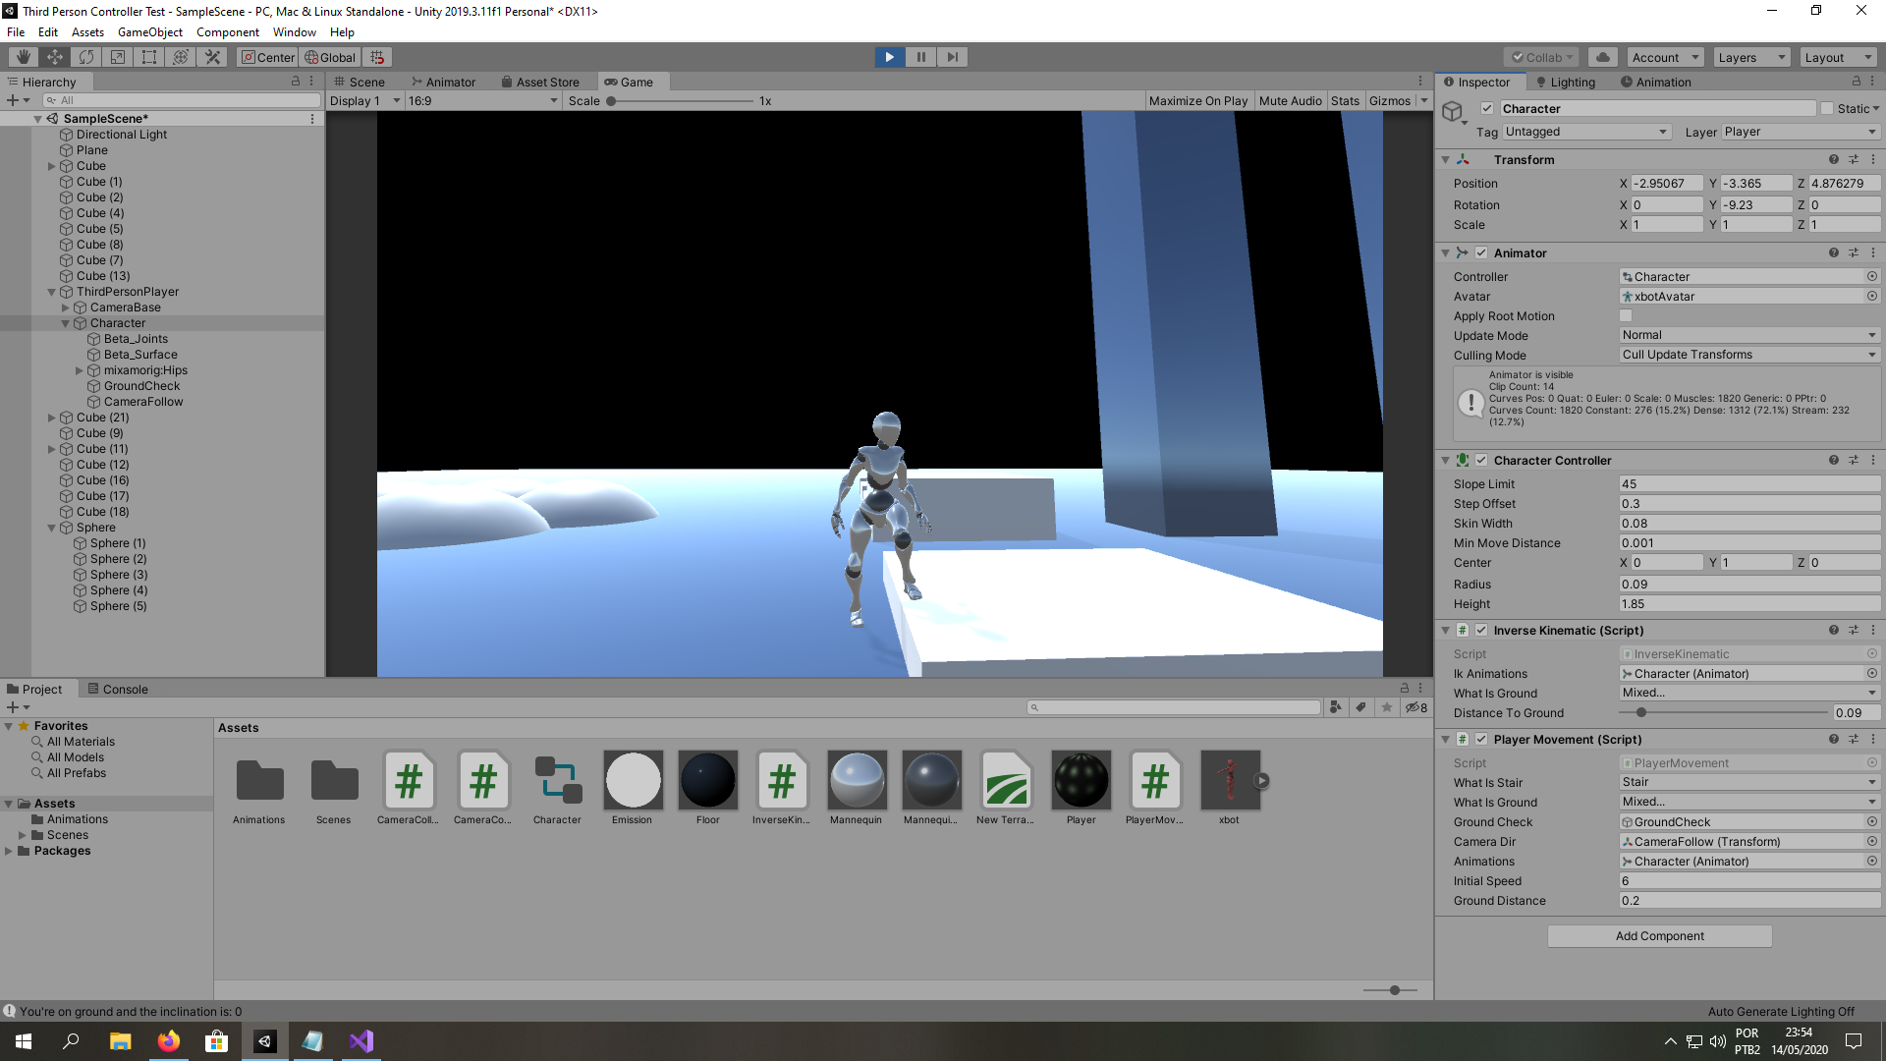The height and width of the screenshot is (1061, 1886).
Task: Lock the Hierarchy panel
Action: click(x=296, y=82)
